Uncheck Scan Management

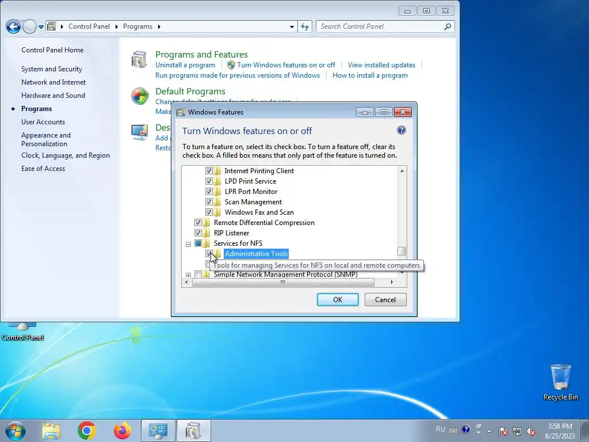point(209,202)
